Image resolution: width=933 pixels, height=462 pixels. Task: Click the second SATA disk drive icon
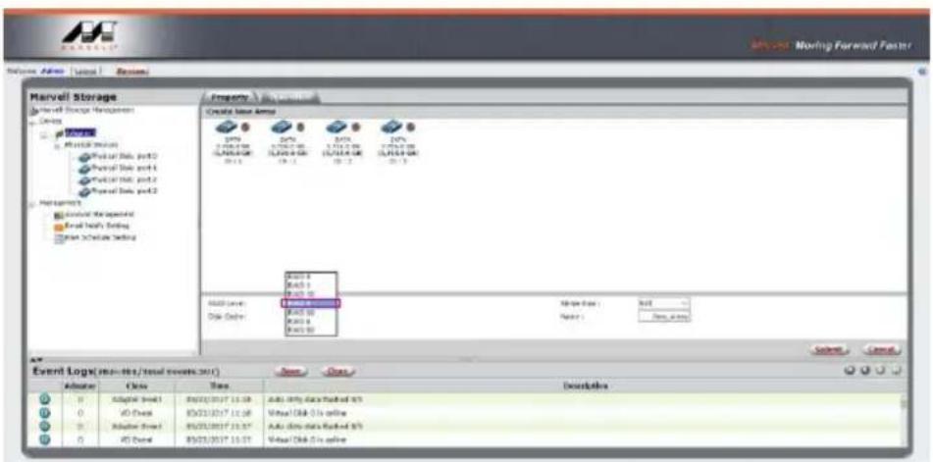(x=282, y=127)
